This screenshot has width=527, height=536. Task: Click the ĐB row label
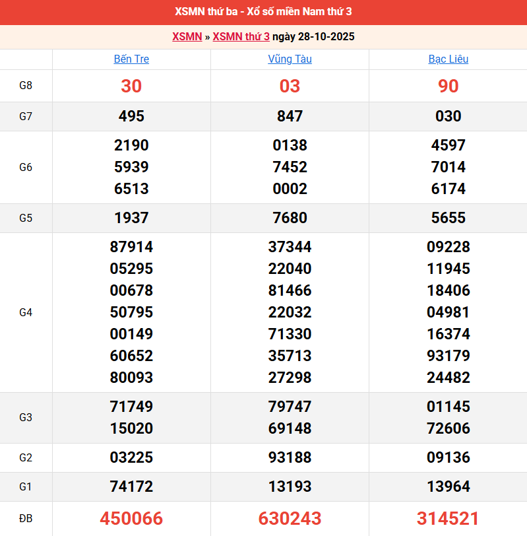(26, 518)
